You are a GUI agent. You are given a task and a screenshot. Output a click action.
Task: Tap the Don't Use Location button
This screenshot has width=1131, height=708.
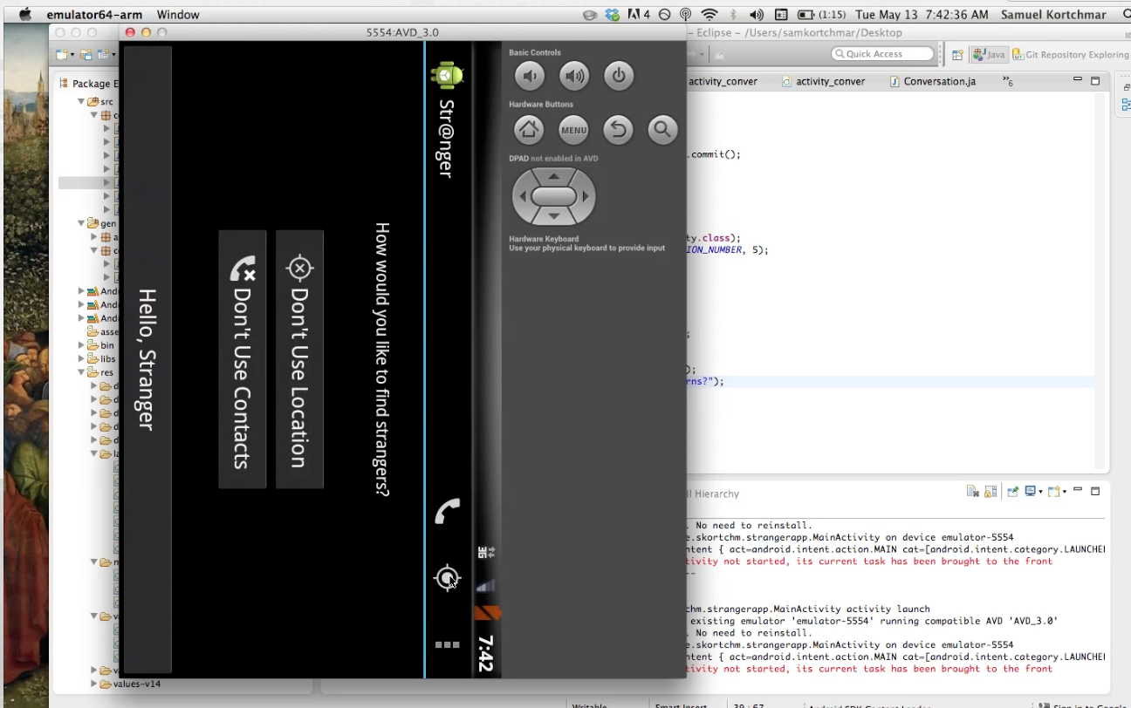point(299,359)
